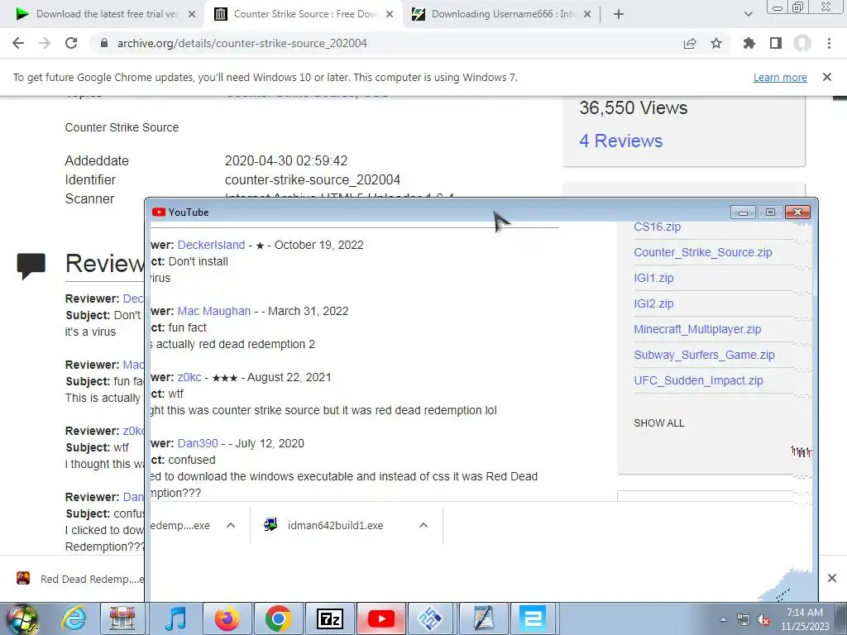Open the Windows Start button

point(22,618)
